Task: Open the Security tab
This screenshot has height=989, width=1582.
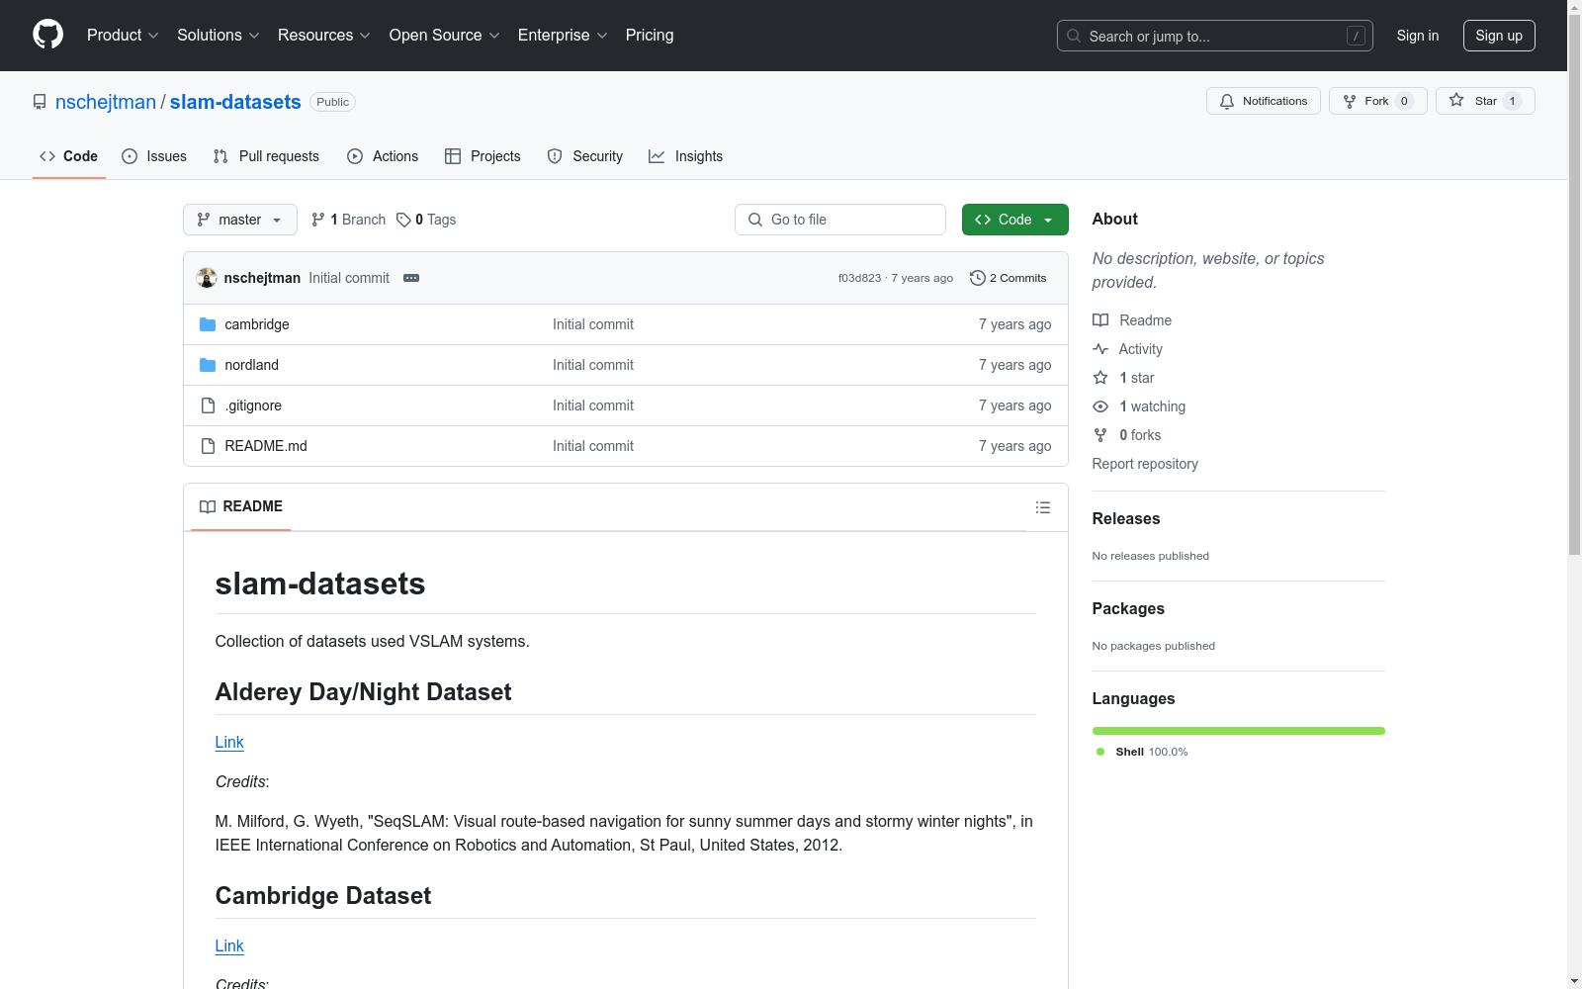Action: (585, 156)
